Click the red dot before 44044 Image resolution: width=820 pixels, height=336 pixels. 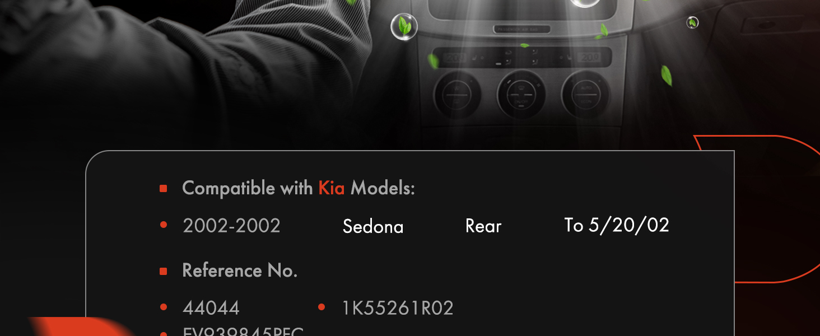click(x=164, y=307)
